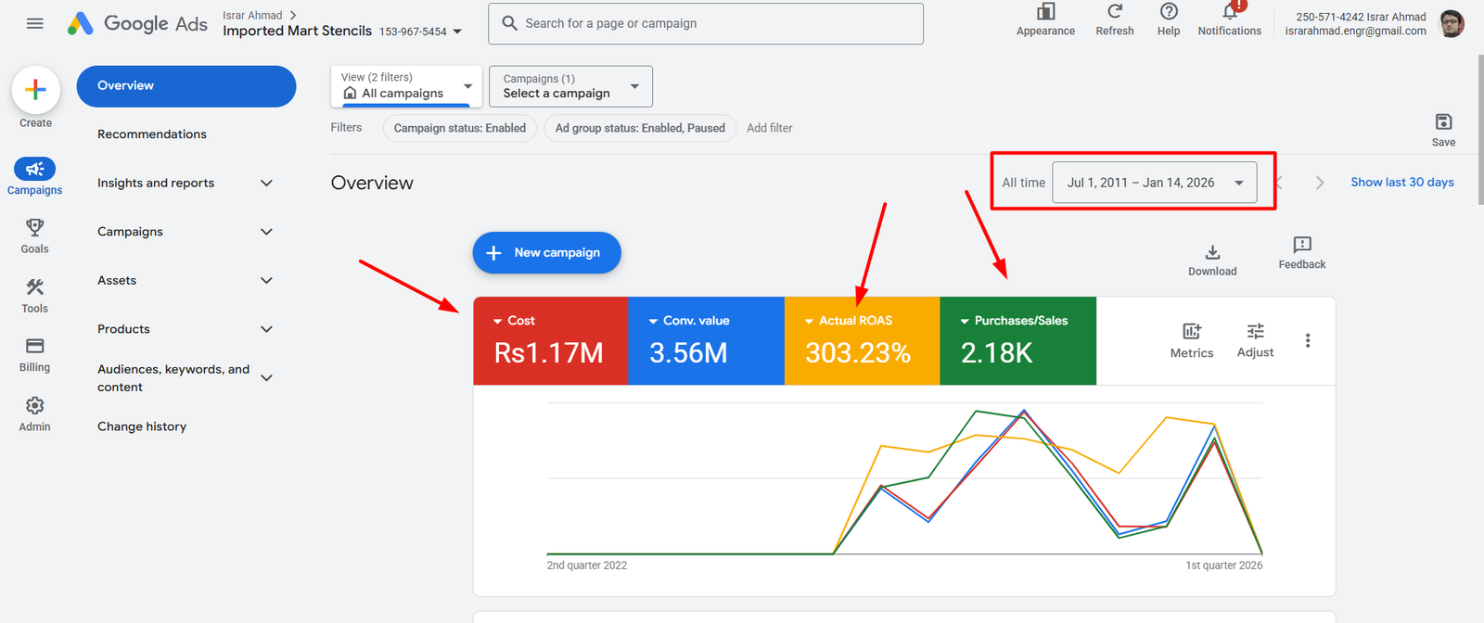Open the Admin gear icon
1484x623 pixels.
pyautogui.click(x=35, y=406)
